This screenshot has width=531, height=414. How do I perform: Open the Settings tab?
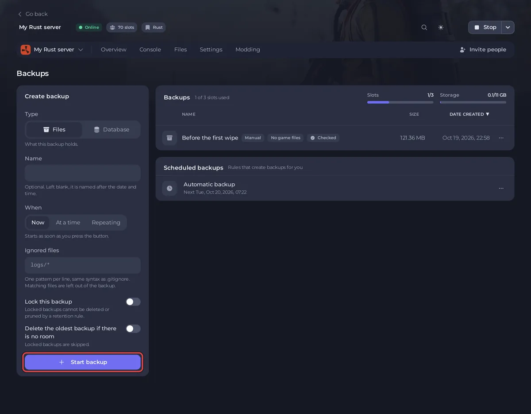[211, 50]
